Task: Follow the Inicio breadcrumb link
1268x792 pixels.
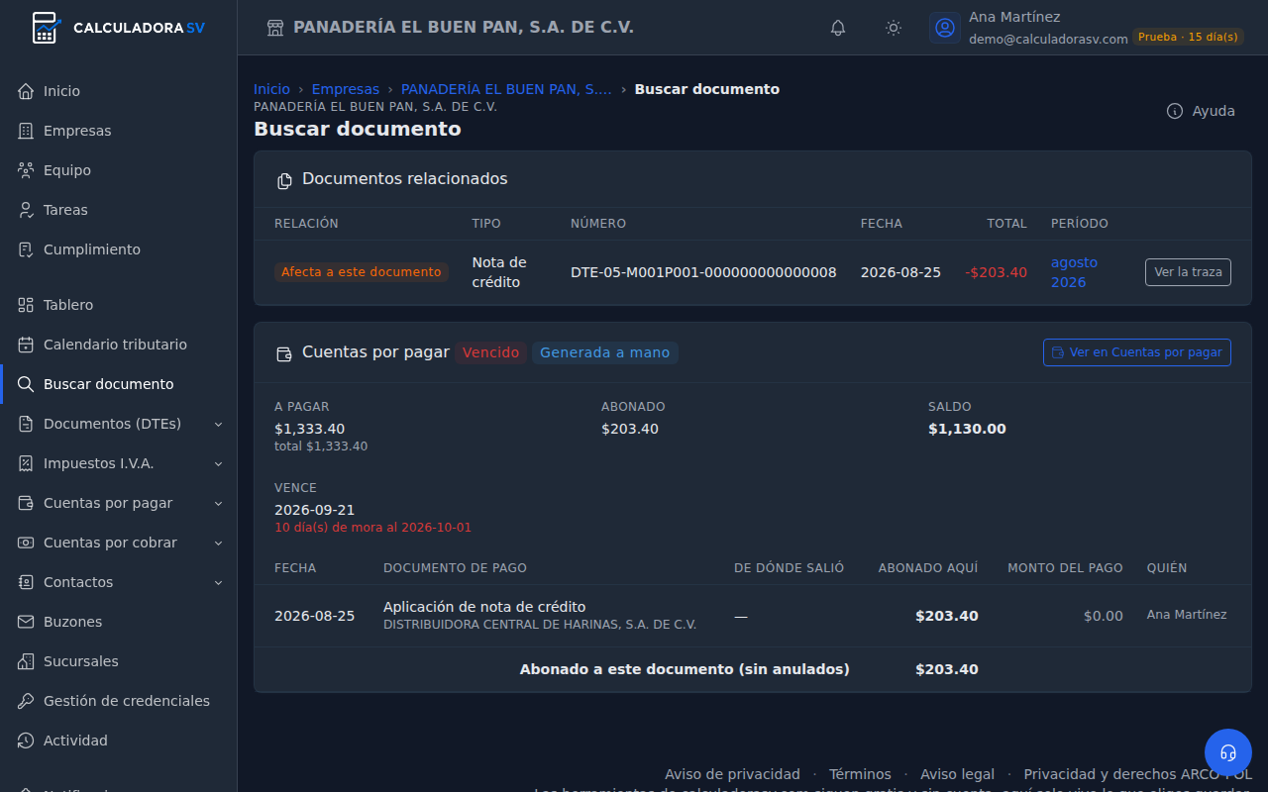Action: (x=271, y=89)
